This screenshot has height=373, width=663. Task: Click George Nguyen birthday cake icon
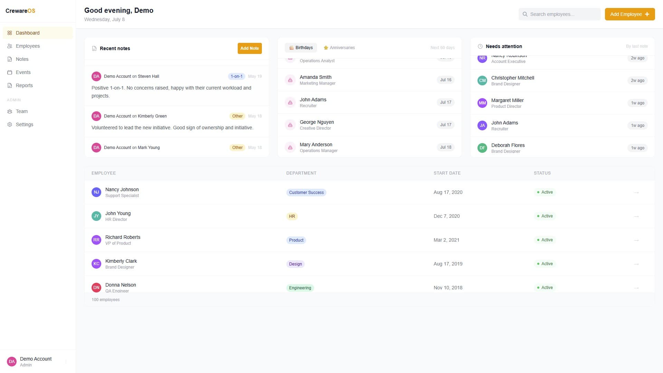click(x=290, y=125)
